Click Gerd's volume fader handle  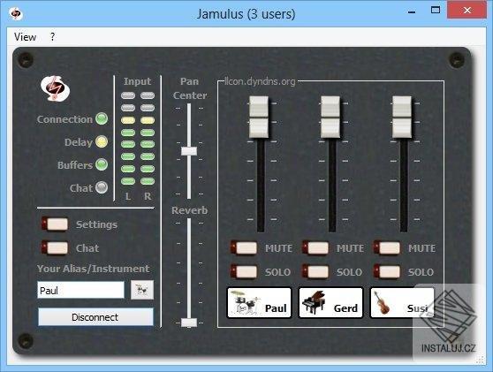(x=330, y=117)
